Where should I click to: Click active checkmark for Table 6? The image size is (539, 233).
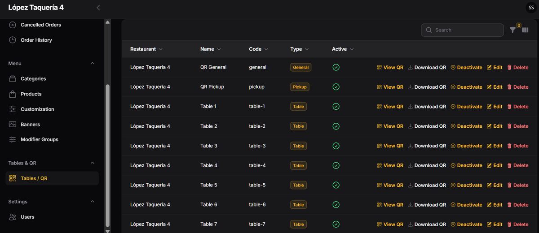[336, 205]
